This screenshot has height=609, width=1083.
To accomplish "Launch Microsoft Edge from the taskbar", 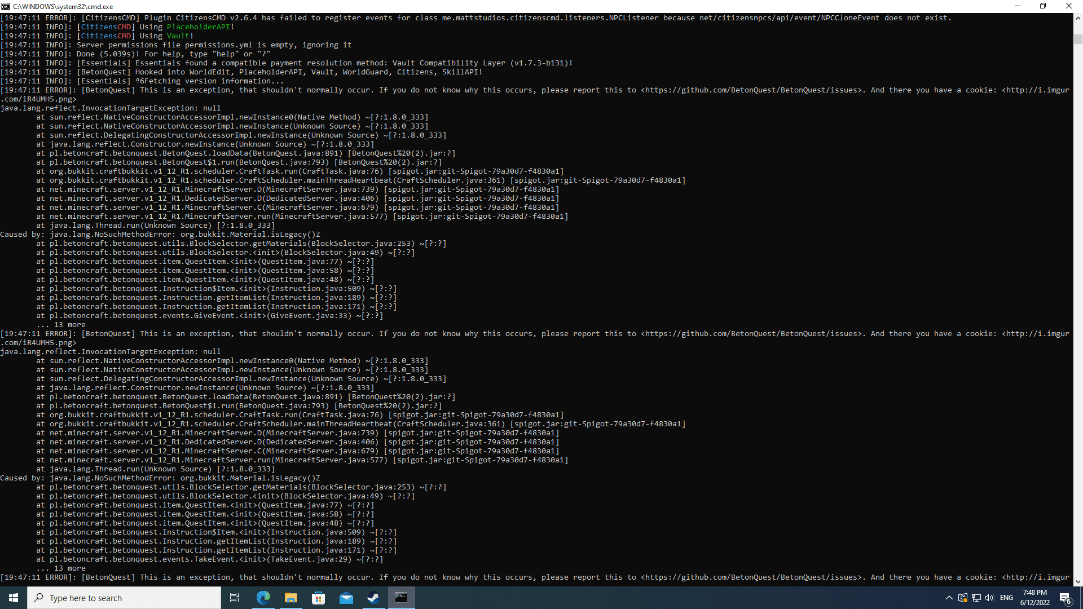I will 263,598.
